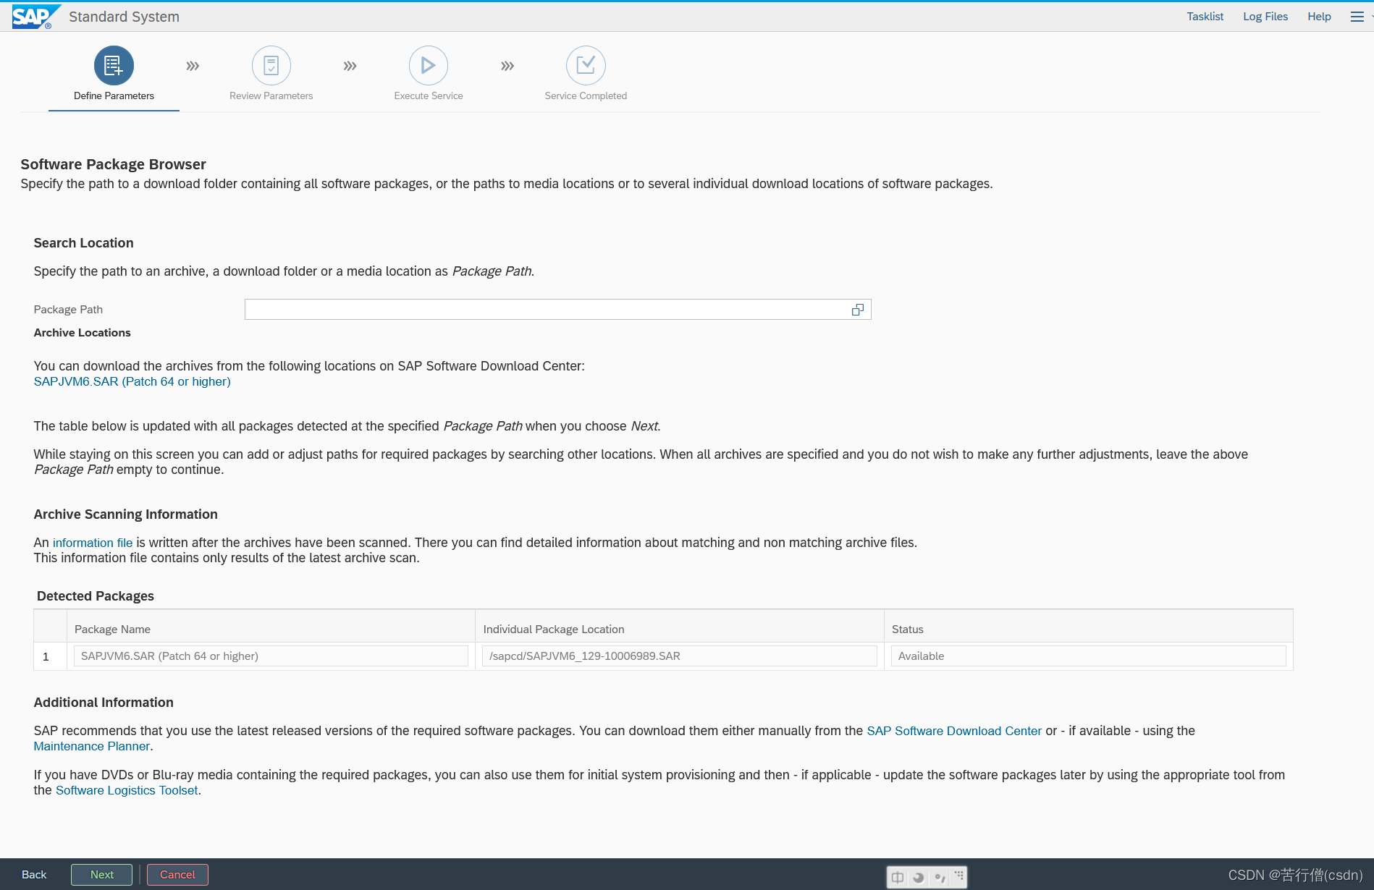This screenshot has height=890, width=1374.
Task: Click the Software Package Browser heading
Action: point(114,164)
